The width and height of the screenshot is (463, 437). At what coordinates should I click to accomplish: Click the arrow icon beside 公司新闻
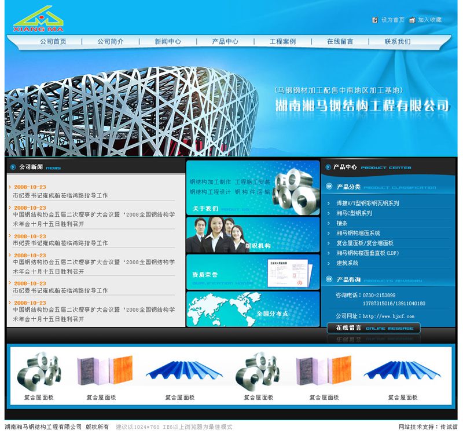pos(13,167)
